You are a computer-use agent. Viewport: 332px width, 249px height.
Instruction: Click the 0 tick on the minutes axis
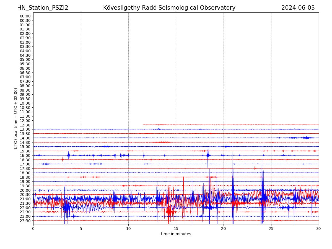33,229
